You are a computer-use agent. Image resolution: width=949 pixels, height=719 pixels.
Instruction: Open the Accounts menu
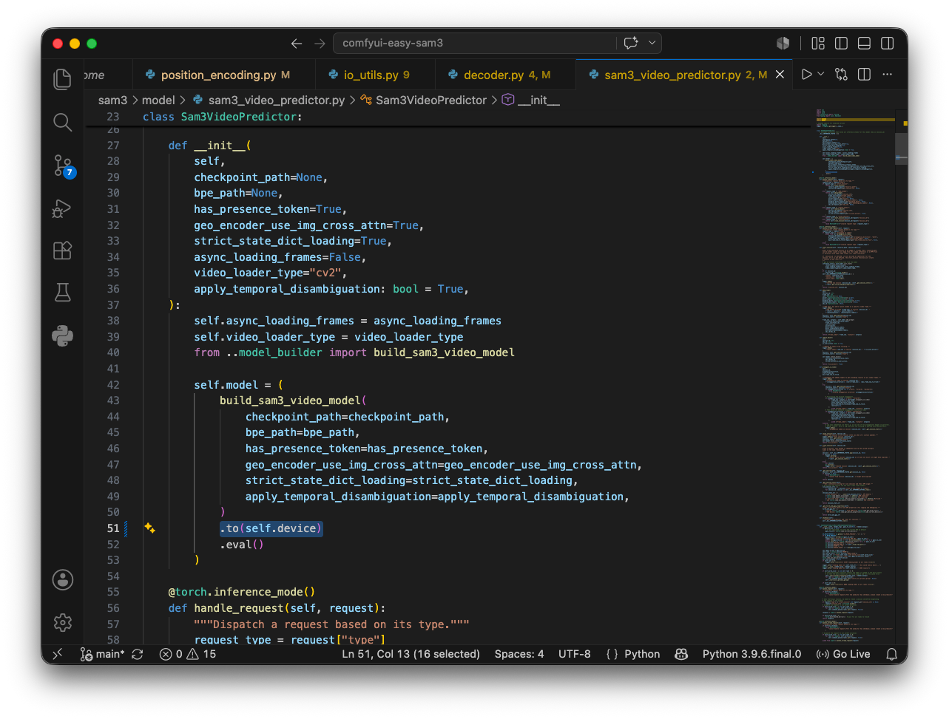[63, 579]
